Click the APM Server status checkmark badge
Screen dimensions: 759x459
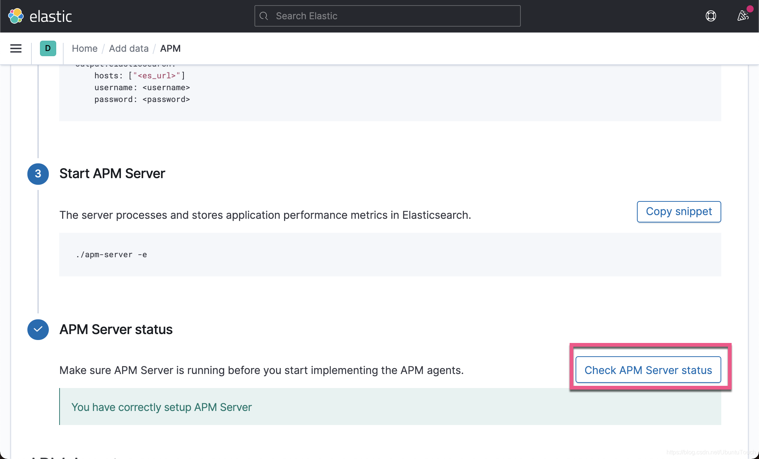tap(38, 329)
